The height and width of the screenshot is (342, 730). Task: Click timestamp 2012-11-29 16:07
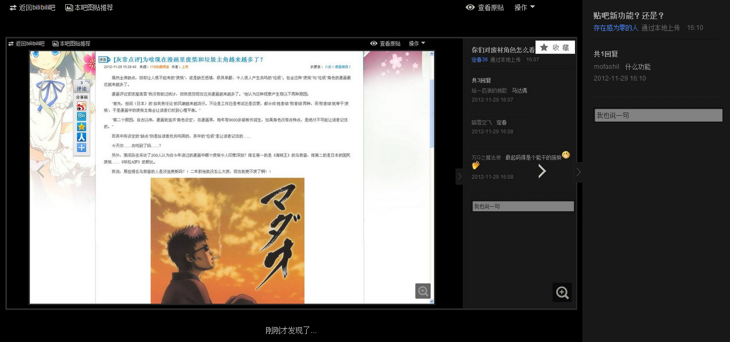(492, 100)
